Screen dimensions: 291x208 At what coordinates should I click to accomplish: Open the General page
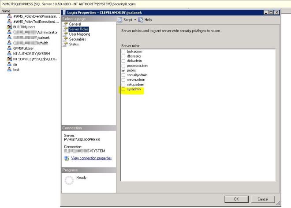click(x=75, y=24)
